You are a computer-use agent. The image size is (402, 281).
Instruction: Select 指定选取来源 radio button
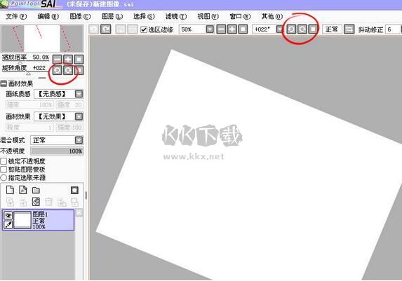pos(4,177)
